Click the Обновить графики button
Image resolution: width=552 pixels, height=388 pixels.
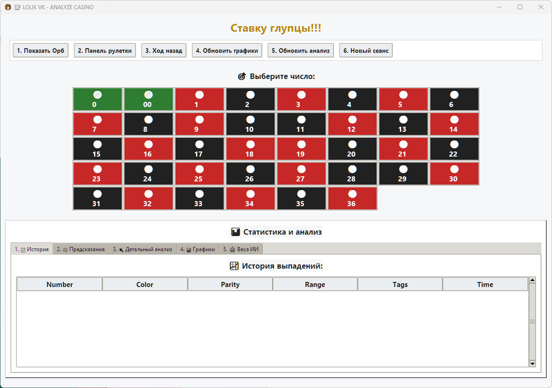(x=227, y=51)
